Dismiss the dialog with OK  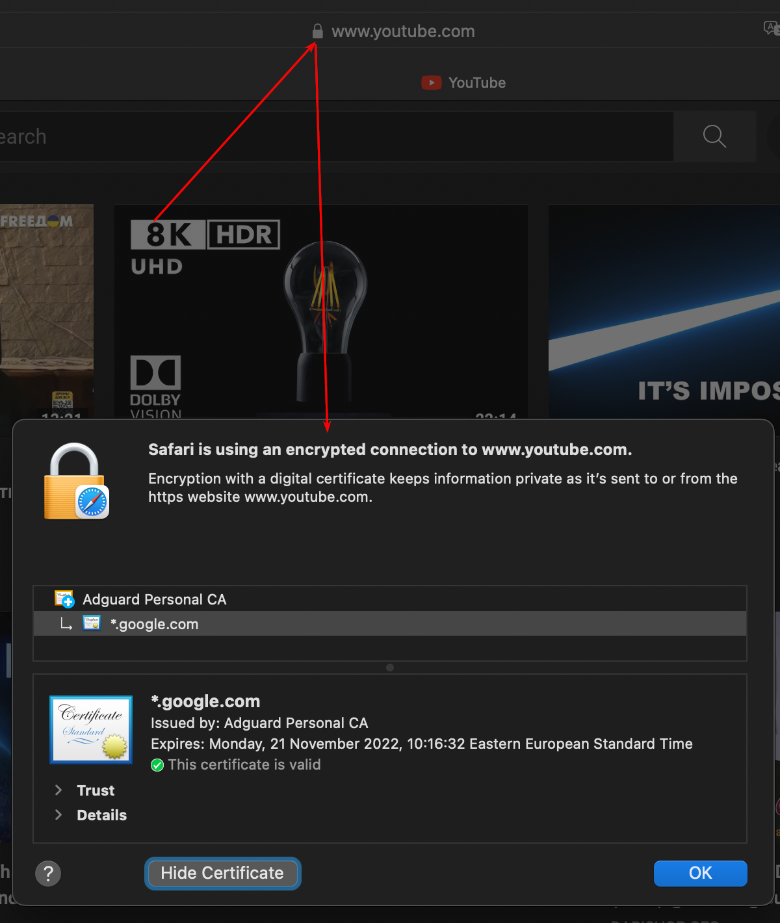click(x=700, y=874)
